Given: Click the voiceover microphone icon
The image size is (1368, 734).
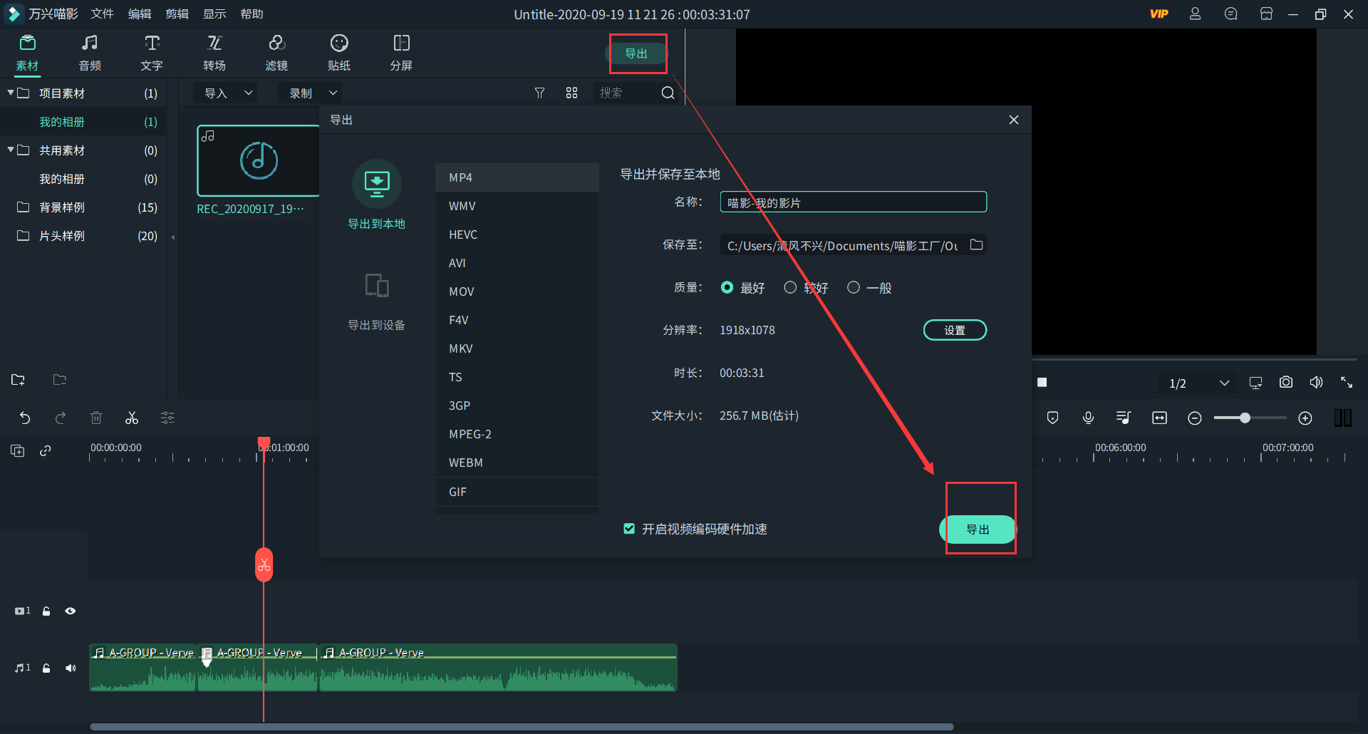Looking at the screenshot, I should click(1088, 418).
